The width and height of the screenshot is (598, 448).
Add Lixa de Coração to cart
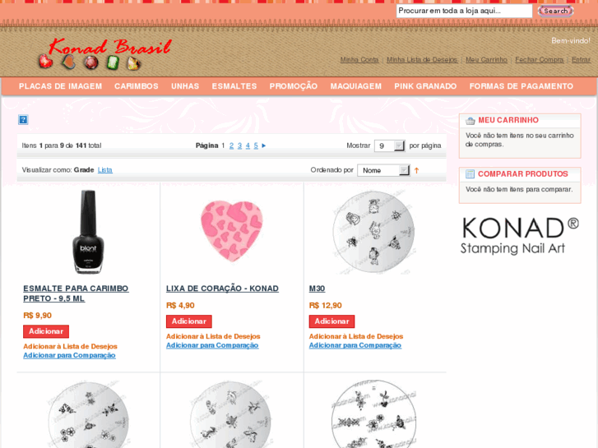[189, 321]
